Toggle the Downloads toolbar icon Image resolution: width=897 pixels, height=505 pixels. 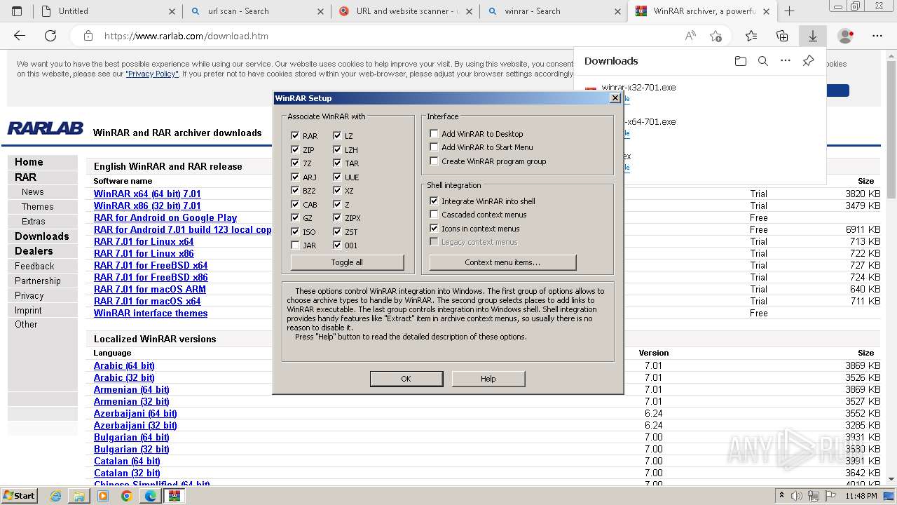tap(813, 36)
